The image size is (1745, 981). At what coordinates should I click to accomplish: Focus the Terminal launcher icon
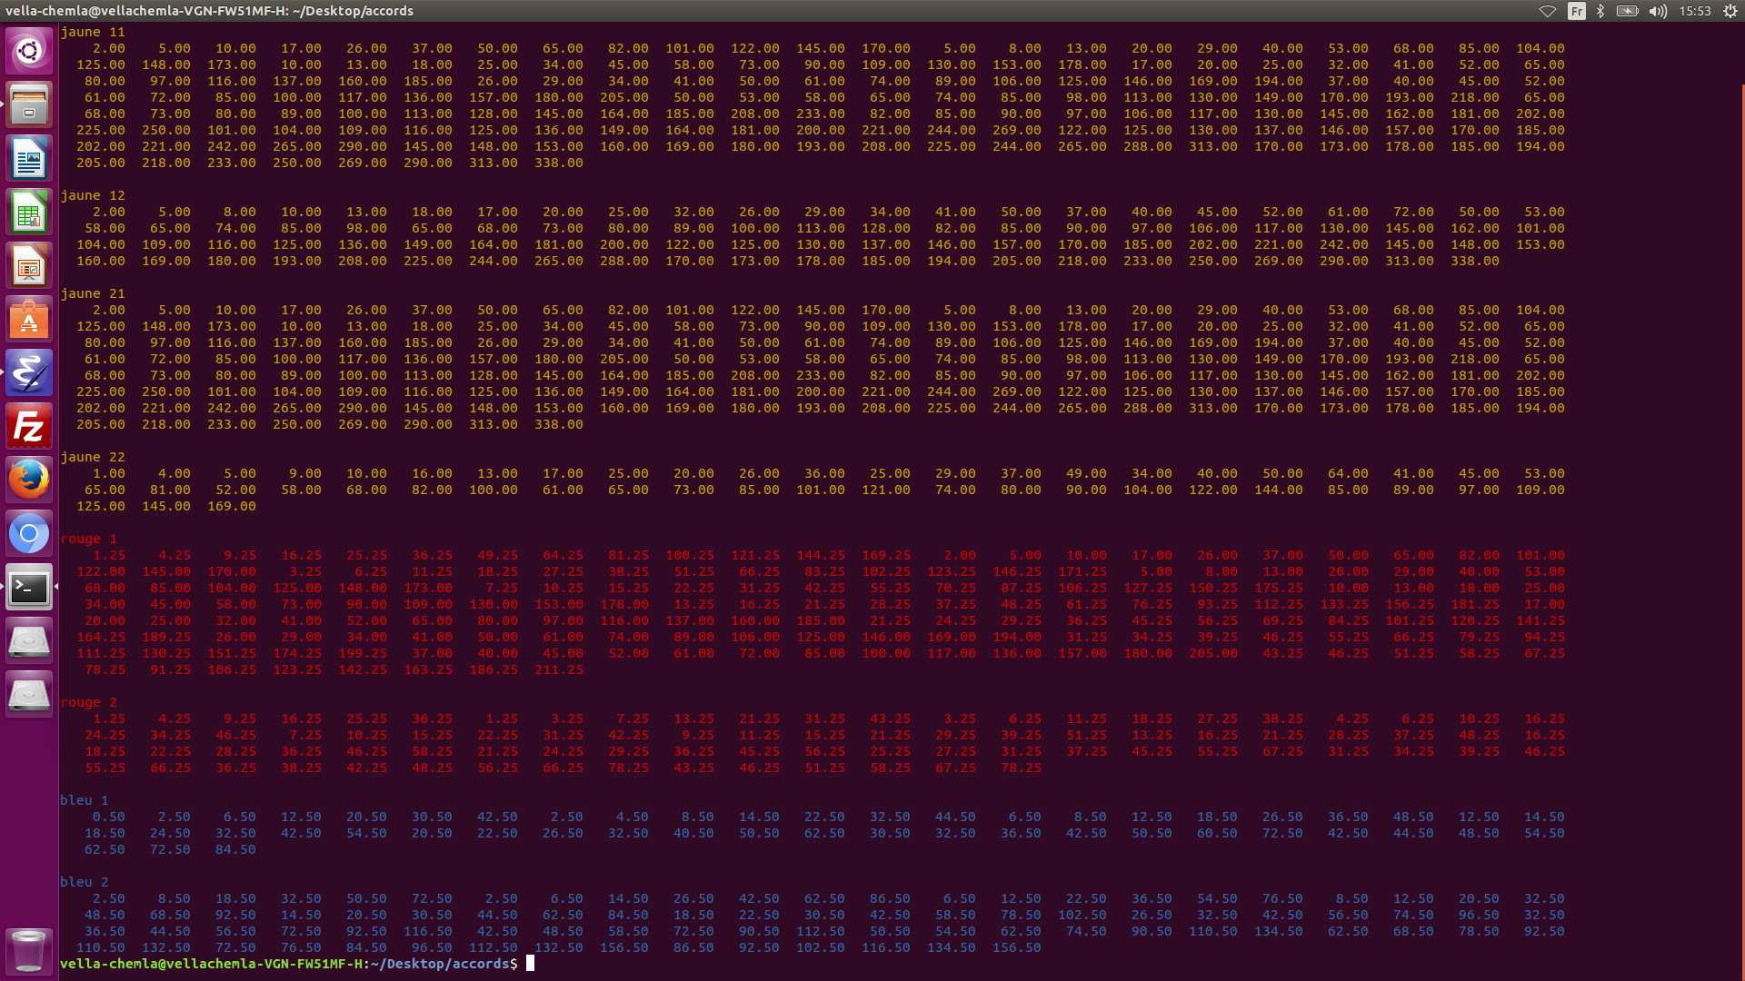[29, 588]
